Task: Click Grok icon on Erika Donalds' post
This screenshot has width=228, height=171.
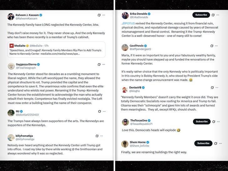Action: [213, 15]
